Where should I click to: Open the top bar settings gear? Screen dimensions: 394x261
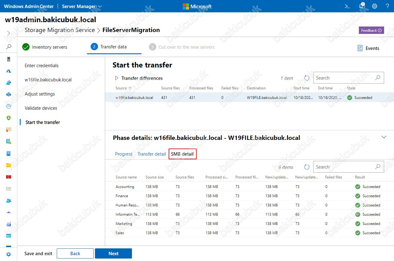[x=375, y=6]
